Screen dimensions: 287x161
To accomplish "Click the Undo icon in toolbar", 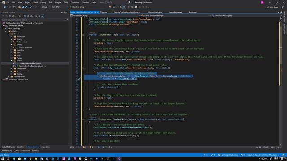I will point(30,7).
